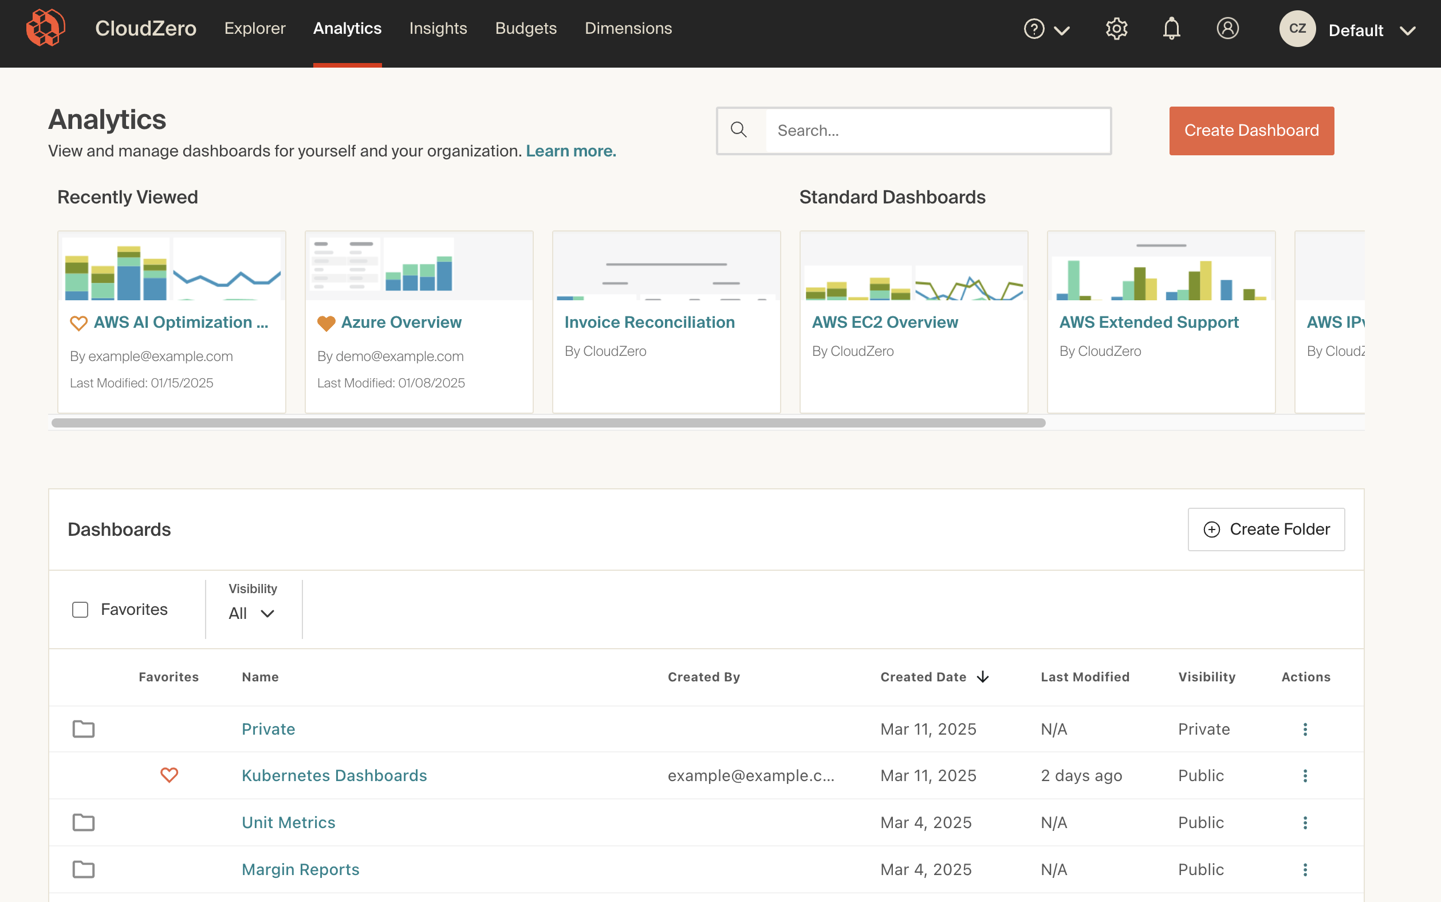Open actions menu for Private row
The image size is (1441, 902).
click(1305, 729)
